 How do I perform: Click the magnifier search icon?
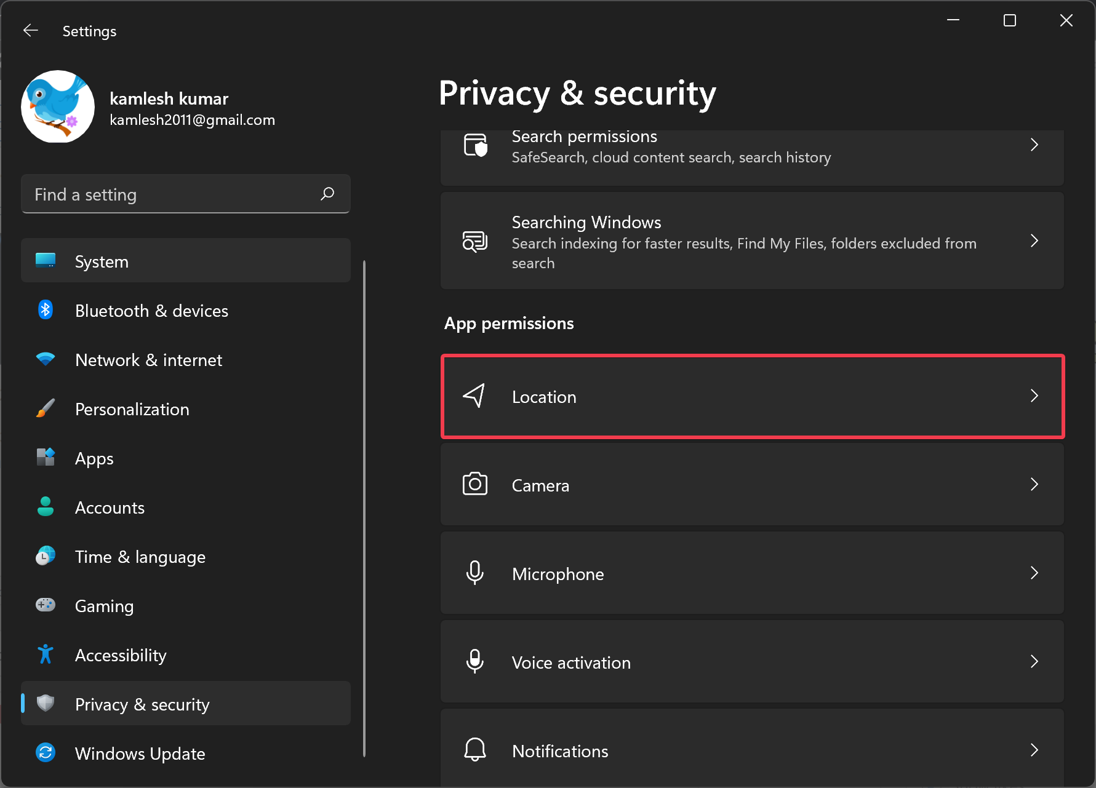point(327,194)
